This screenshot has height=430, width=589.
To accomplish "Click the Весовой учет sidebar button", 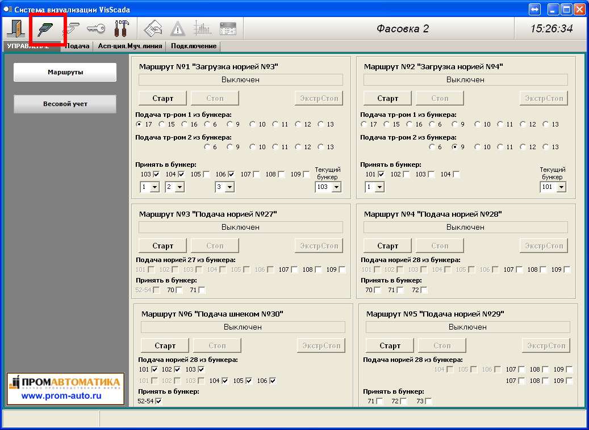I will [65, 104].
